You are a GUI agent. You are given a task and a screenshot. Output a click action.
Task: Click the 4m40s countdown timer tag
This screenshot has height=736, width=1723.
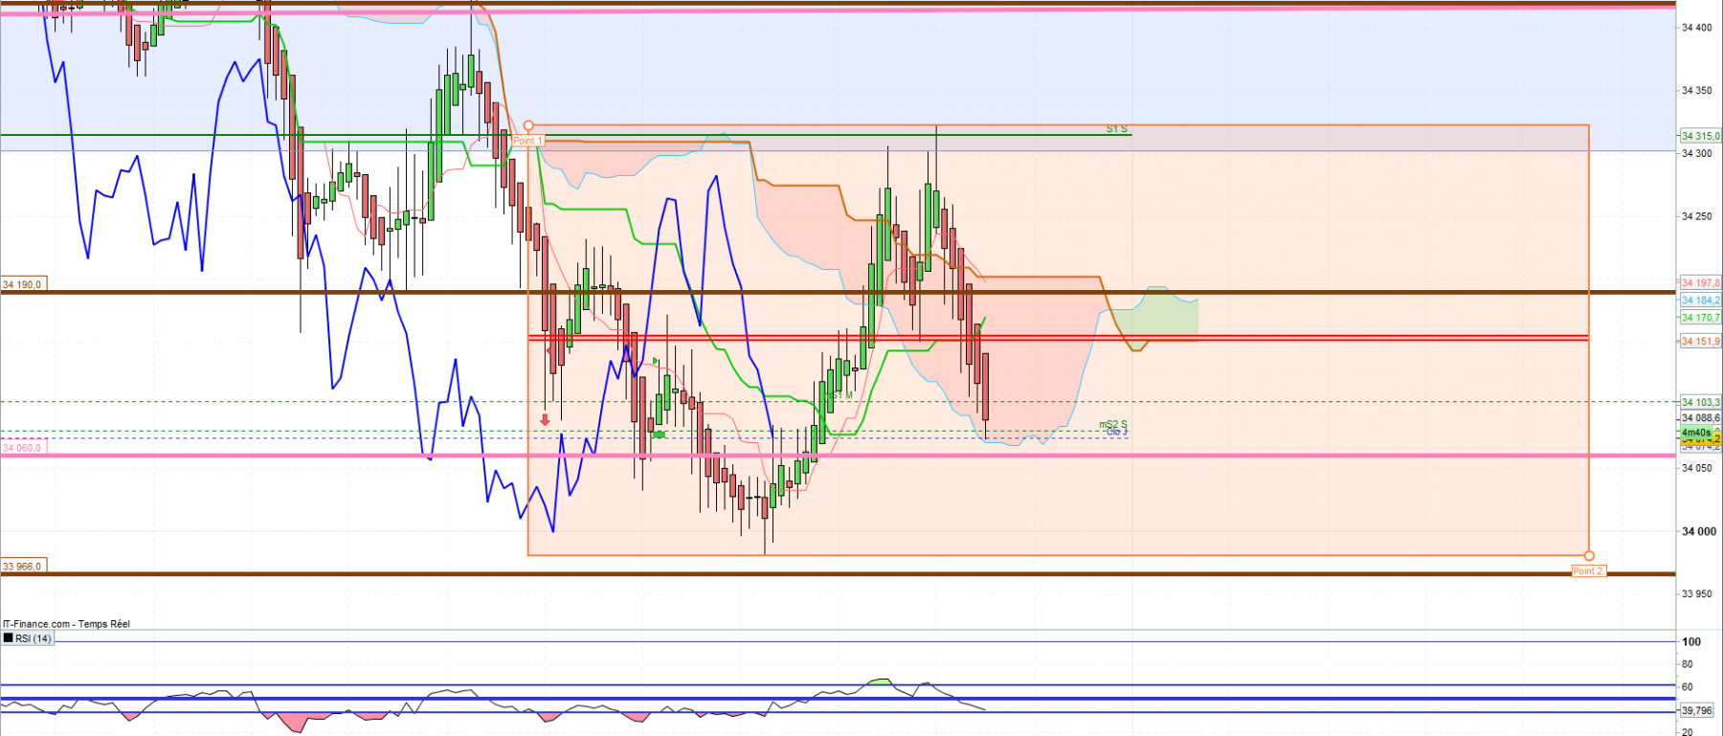1696,432
